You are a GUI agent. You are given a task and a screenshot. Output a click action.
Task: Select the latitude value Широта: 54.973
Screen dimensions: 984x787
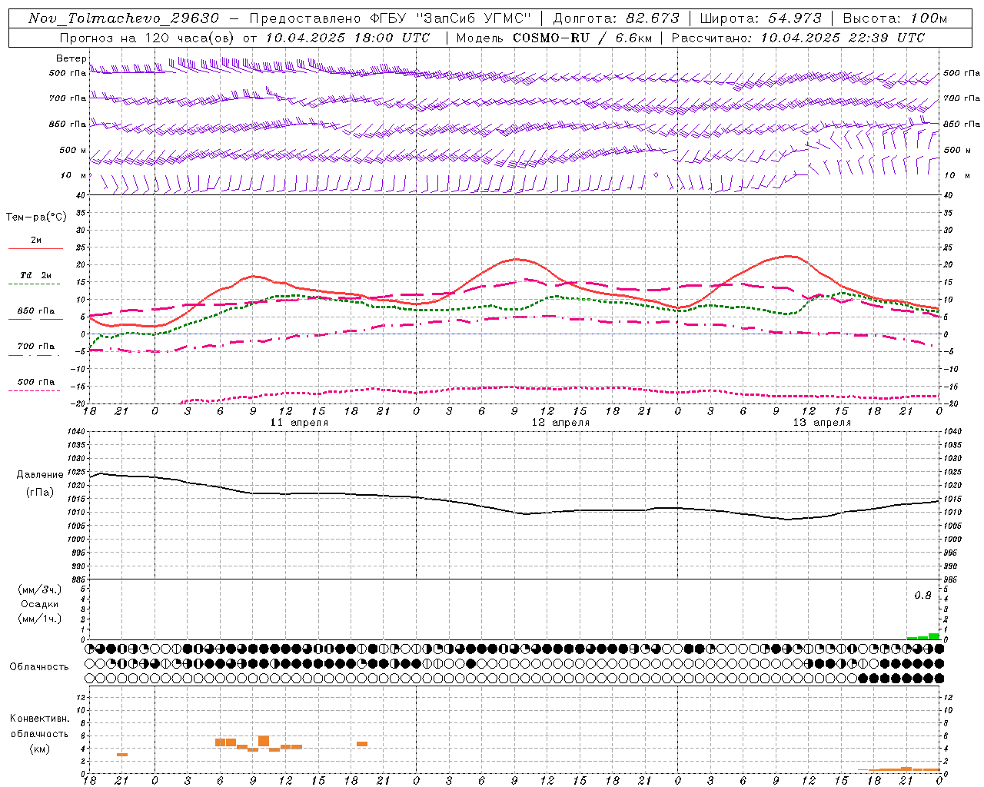tap(760, 18)
